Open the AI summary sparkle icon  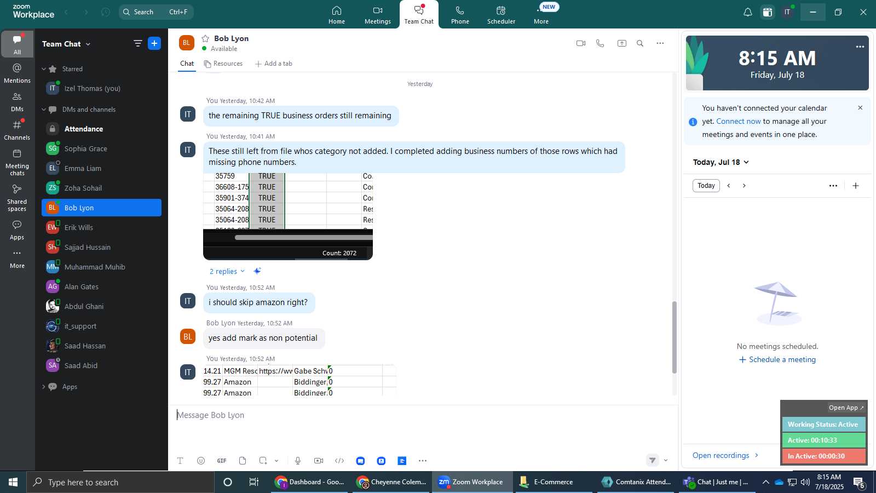pyautogui.click(x=257, y=271)
